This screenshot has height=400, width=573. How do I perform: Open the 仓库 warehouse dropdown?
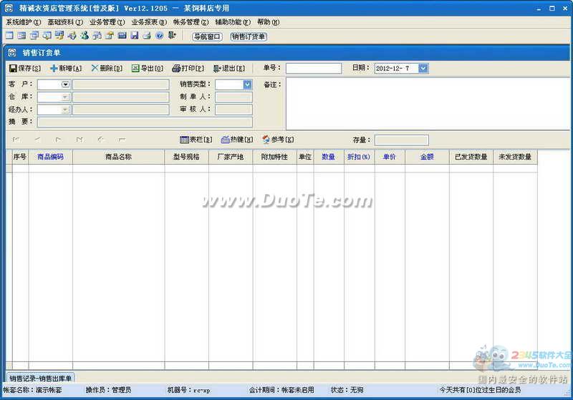pyautogui.click(x=65, y=97)
